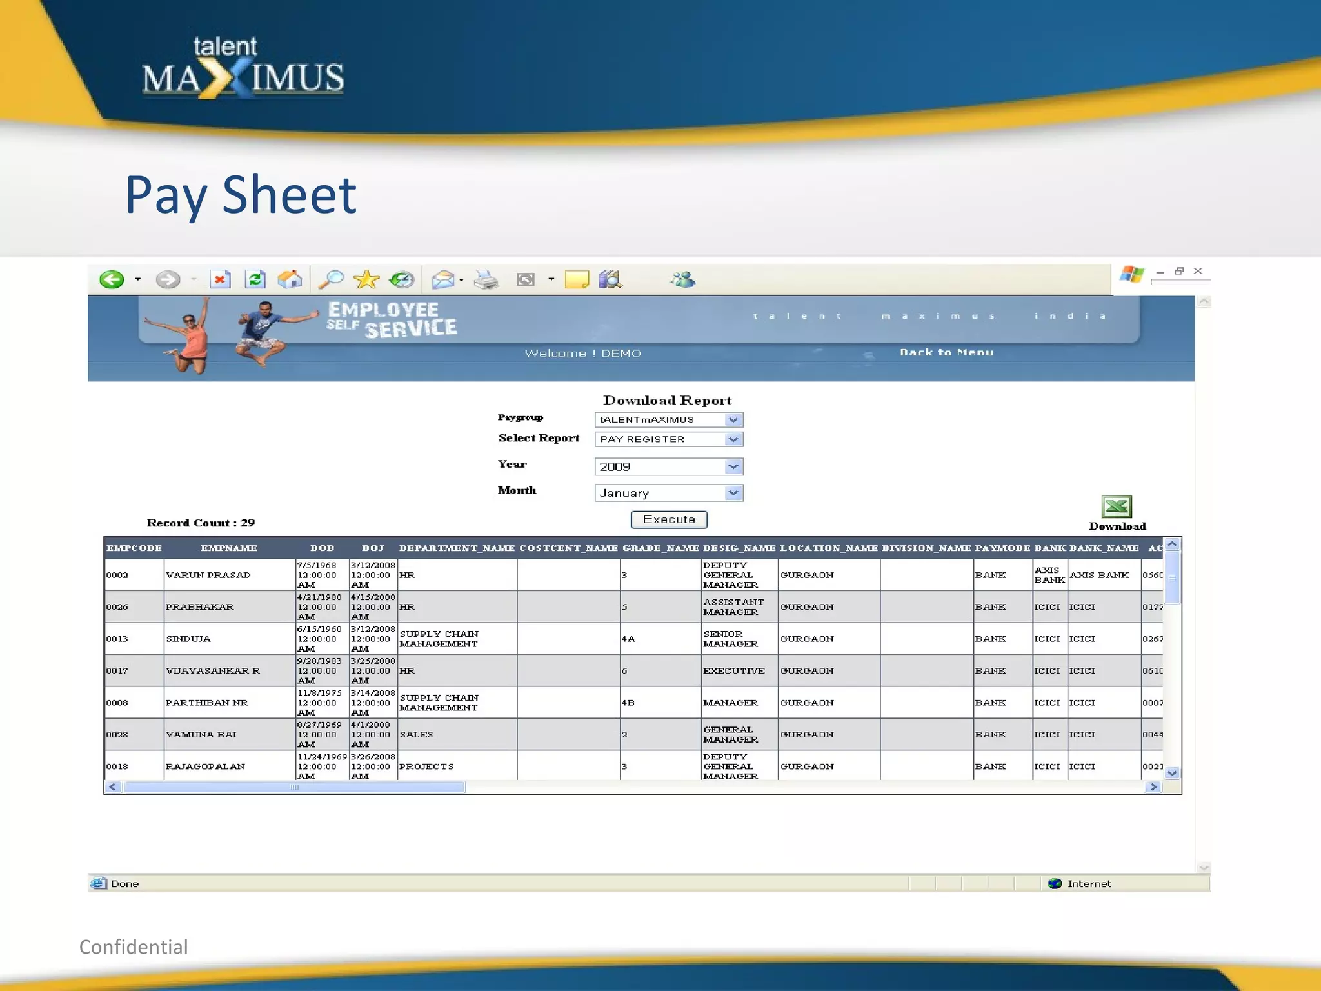
Task: Select the VIJAYASANKAR R name cell
Action: pyautogui.click(x=229, y=671)
